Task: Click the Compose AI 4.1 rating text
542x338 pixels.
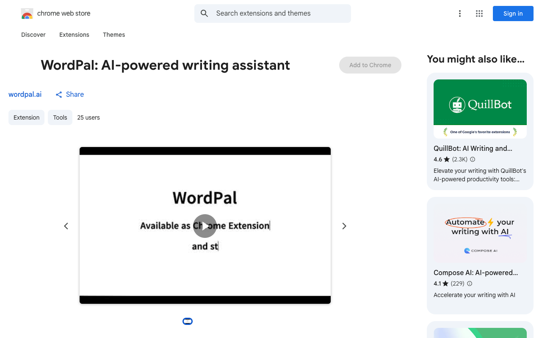Action: (x=437, y=283)
